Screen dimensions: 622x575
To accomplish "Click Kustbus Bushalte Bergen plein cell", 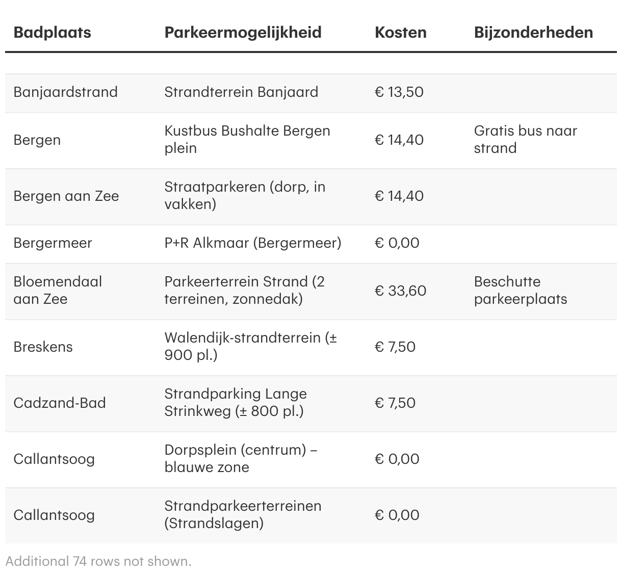I will coord(247,139).
